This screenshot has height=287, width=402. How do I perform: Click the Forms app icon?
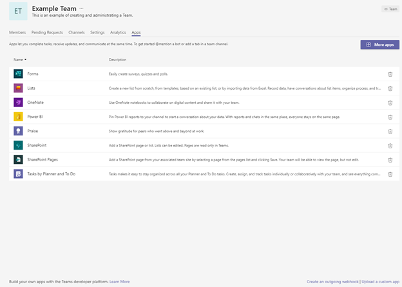[x=18, y=74]
